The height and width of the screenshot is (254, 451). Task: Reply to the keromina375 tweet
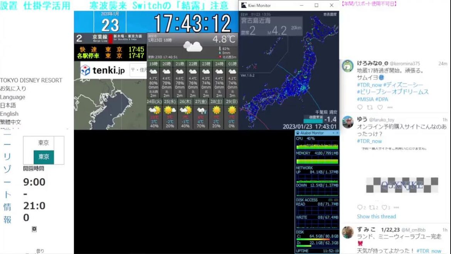tap(360, 107)
